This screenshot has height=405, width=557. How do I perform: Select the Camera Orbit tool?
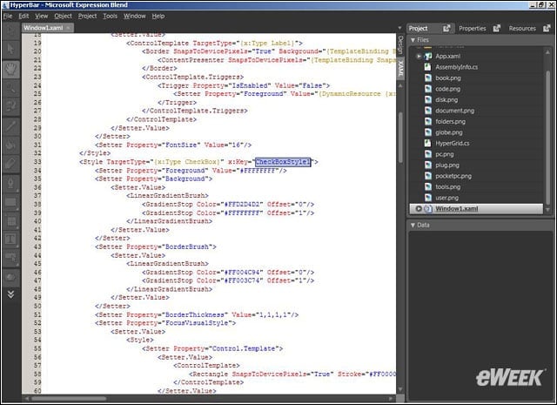pyautogui.click(x=11, y=106)
